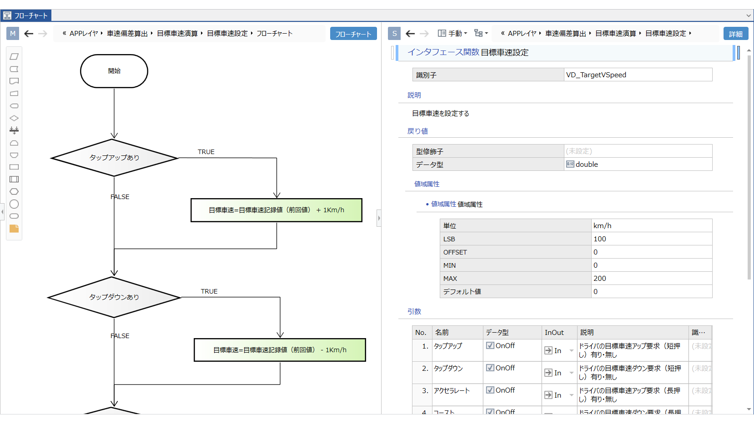Open InOut dropdown for タップアップ argument

tap(571, 350)
